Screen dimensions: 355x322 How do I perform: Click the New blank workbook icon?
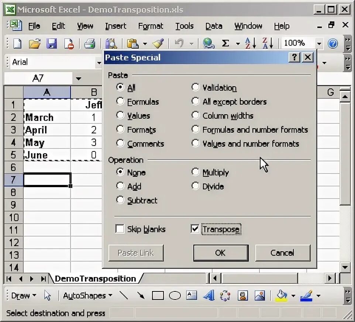[x=17, y=43]
